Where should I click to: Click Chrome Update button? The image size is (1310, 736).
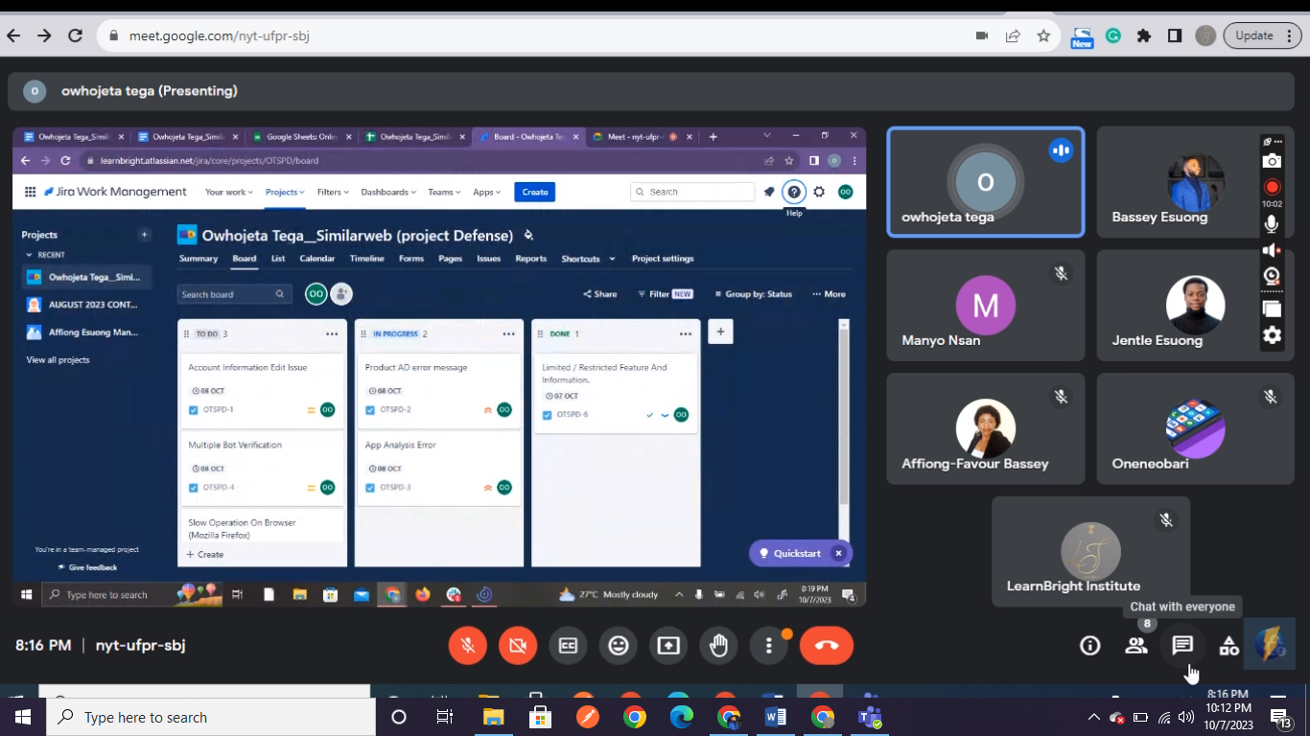coord(1262,35)
